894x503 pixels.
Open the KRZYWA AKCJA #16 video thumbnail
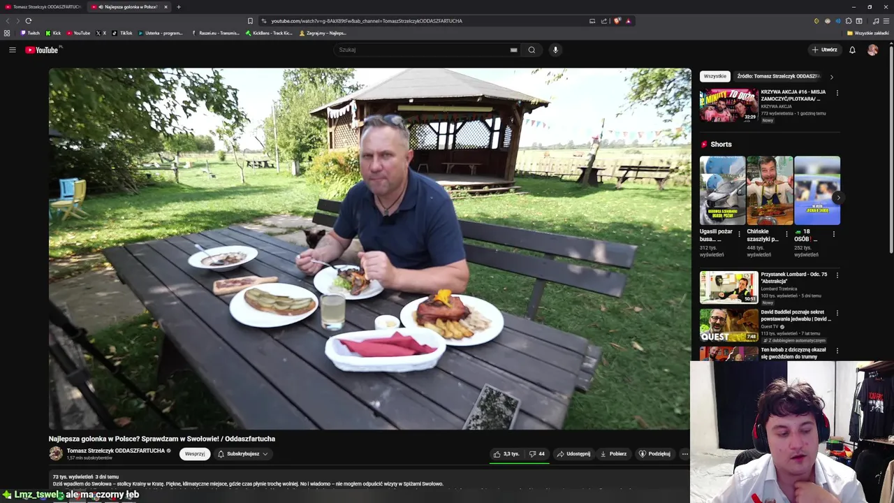(x=728, y=105)
